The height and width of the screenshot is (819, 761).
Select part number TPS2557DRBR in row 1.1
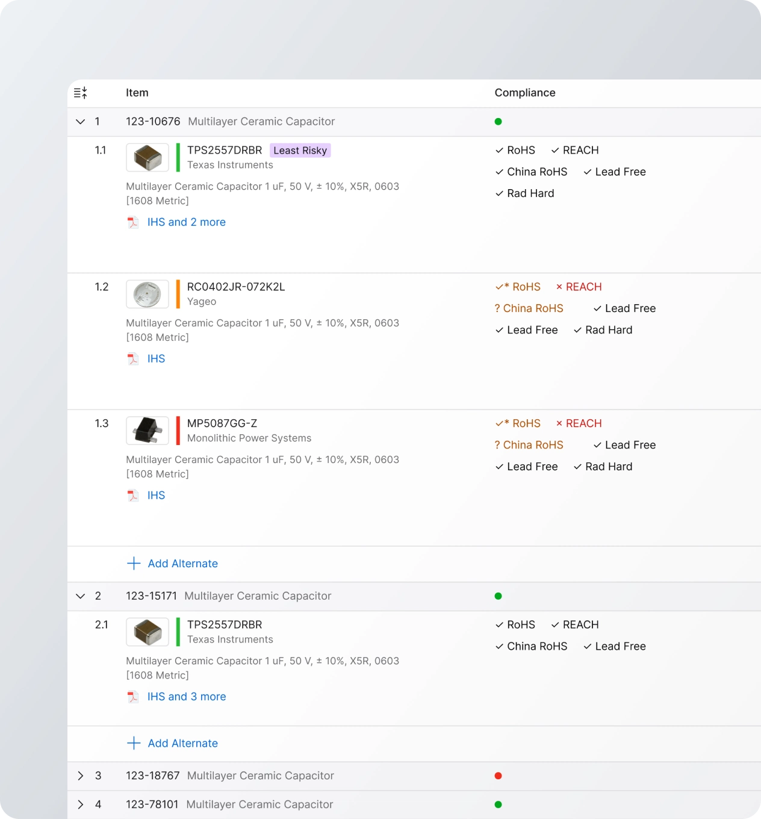tap(225, 151)
